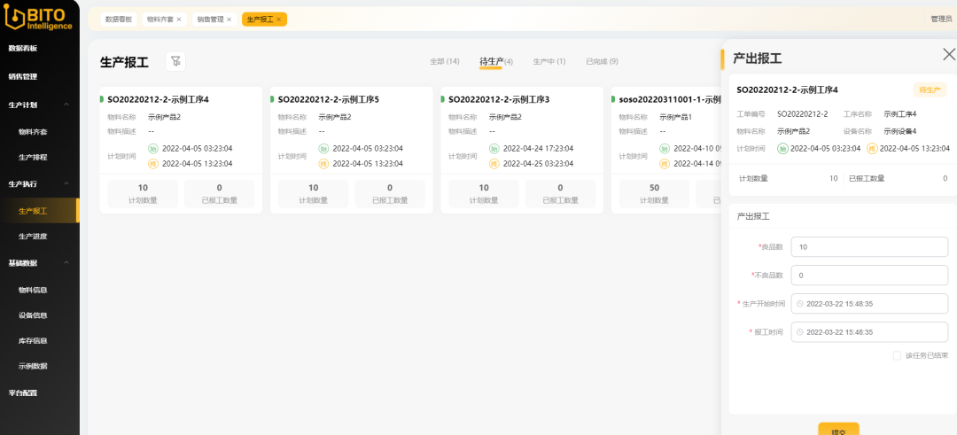
Task: Click 示例产品1 material name
Action: (675, 117)
